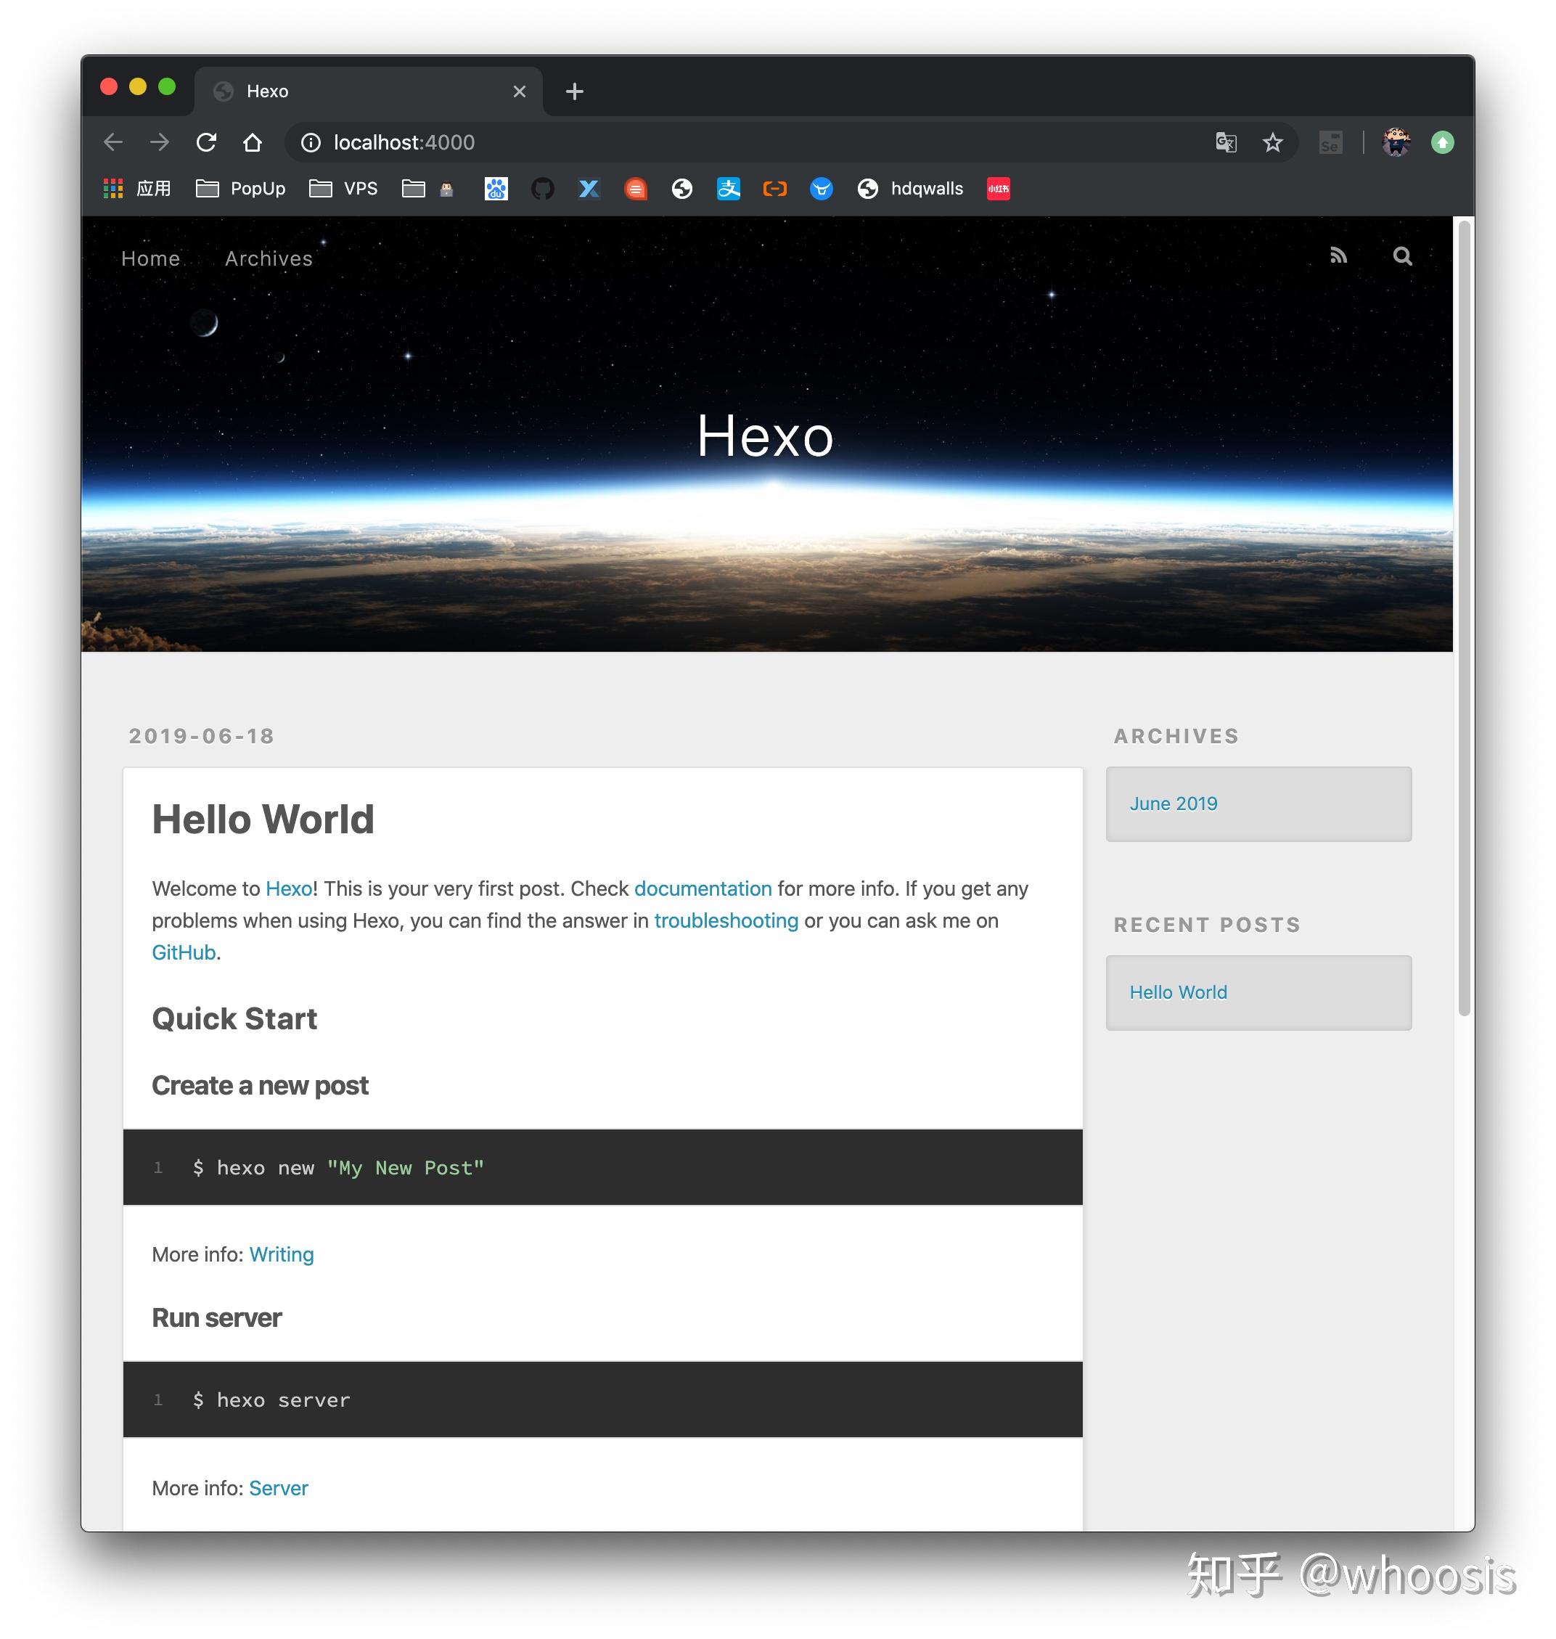Switch to the Hexo browser tab
This screenshot has width=1556, height=1639.
point(267,91)
